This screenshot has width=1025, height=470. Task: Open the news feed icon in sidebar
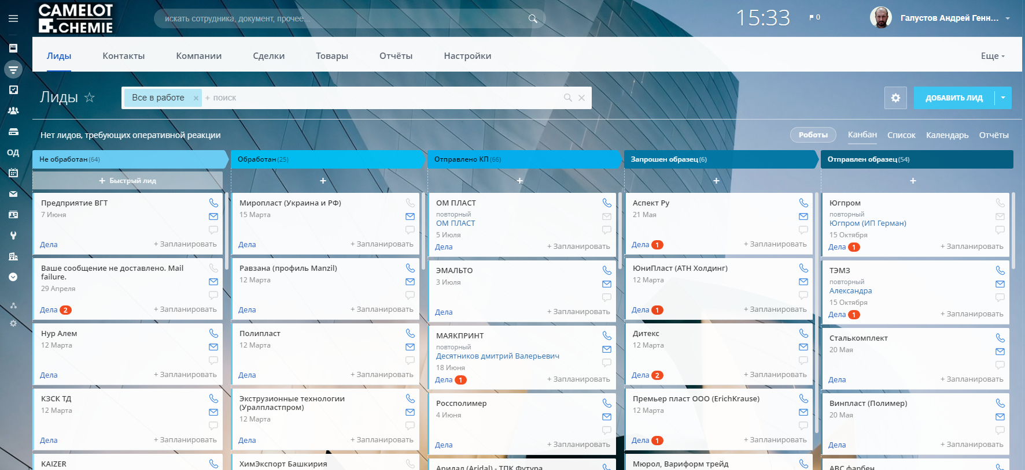[13, 49]
